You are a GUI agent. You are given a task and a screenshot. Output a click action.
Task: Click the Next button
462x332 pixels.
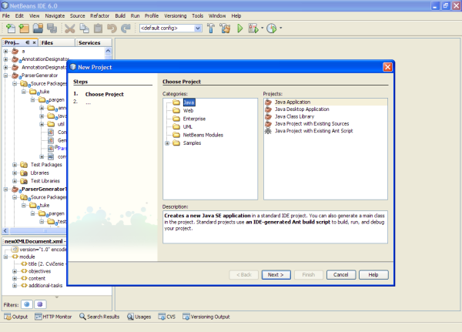[275, 274]
